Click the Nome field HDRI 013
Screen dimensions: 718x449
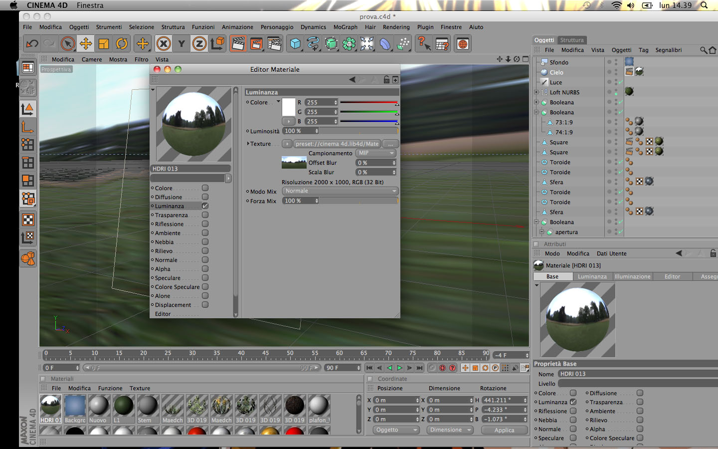[637, 374]
